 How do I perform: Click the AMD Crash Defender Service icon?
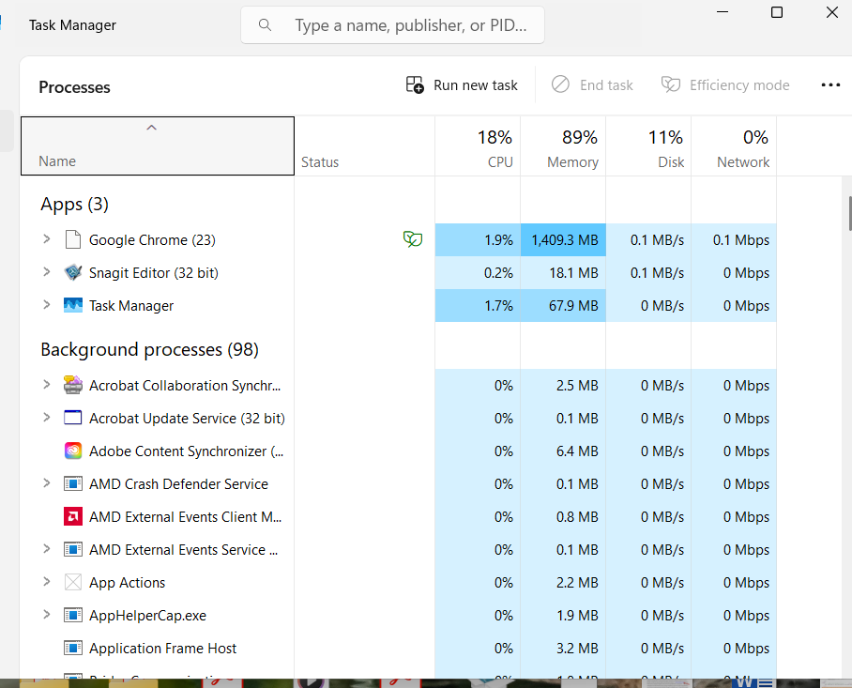point(73,483)
